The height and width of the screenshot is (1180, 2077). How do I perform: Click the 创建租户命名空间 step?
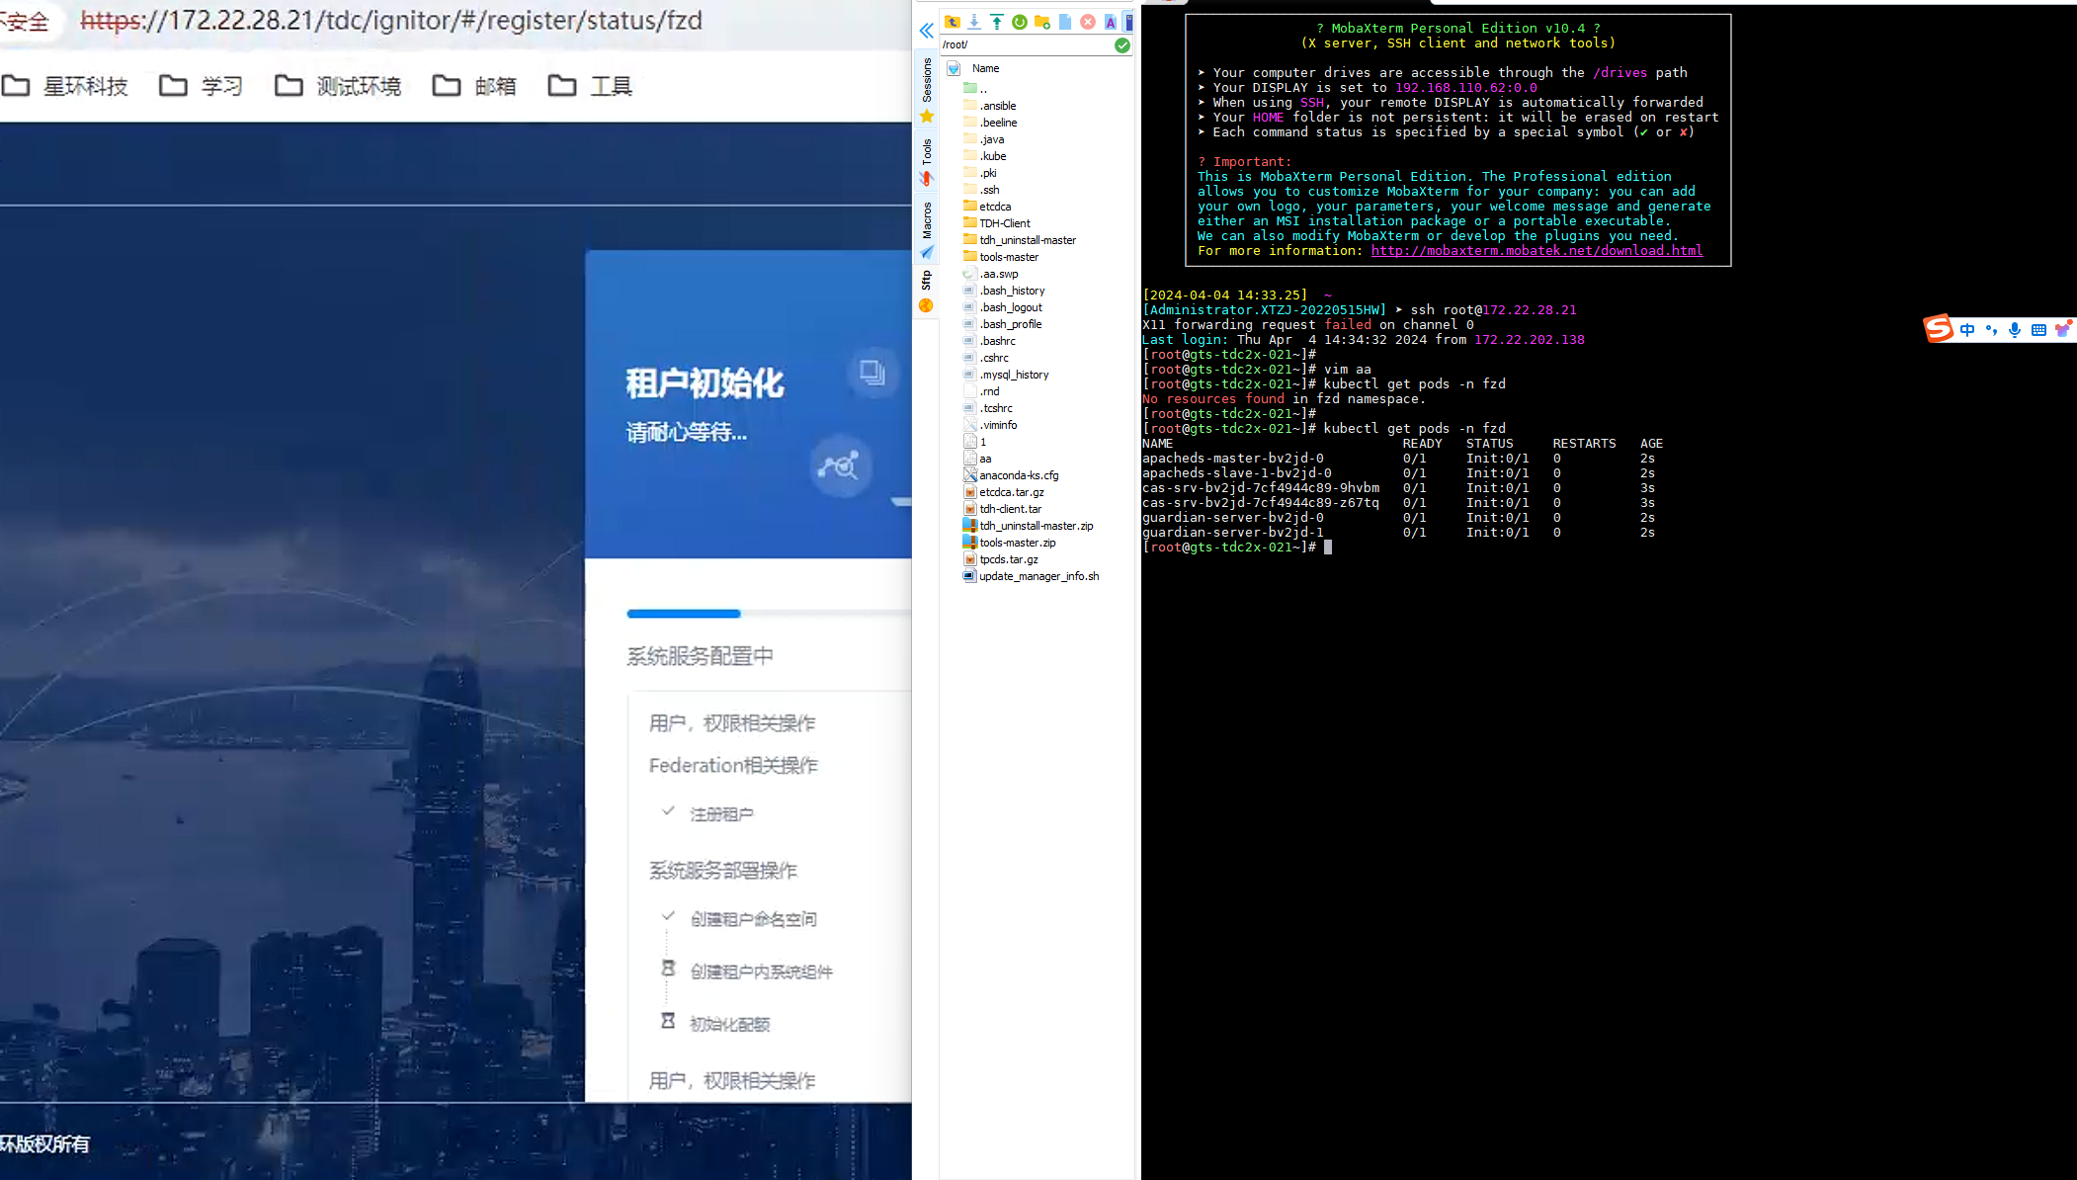(x=753, y=919)
